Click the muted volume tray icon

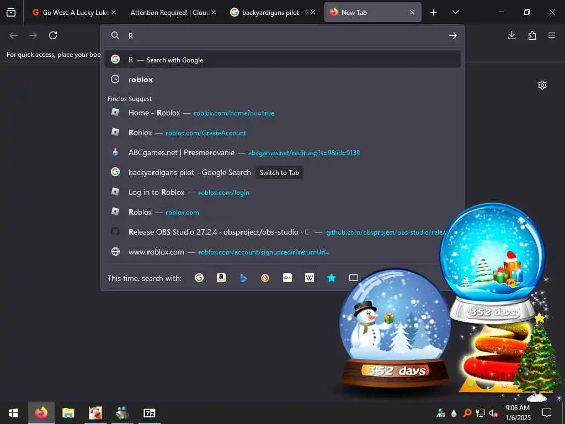coord(493,413)
